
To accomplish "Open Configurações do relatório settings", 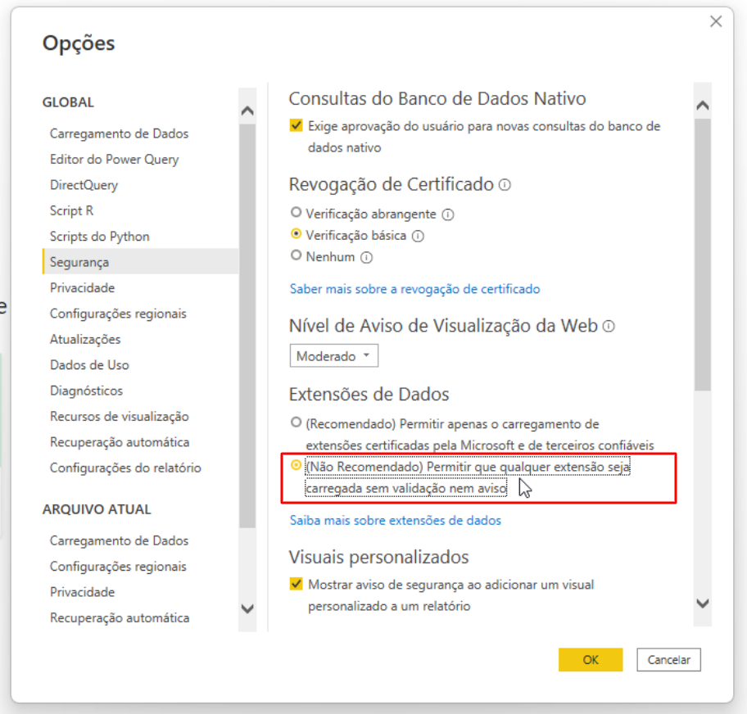I will point(125,468).
